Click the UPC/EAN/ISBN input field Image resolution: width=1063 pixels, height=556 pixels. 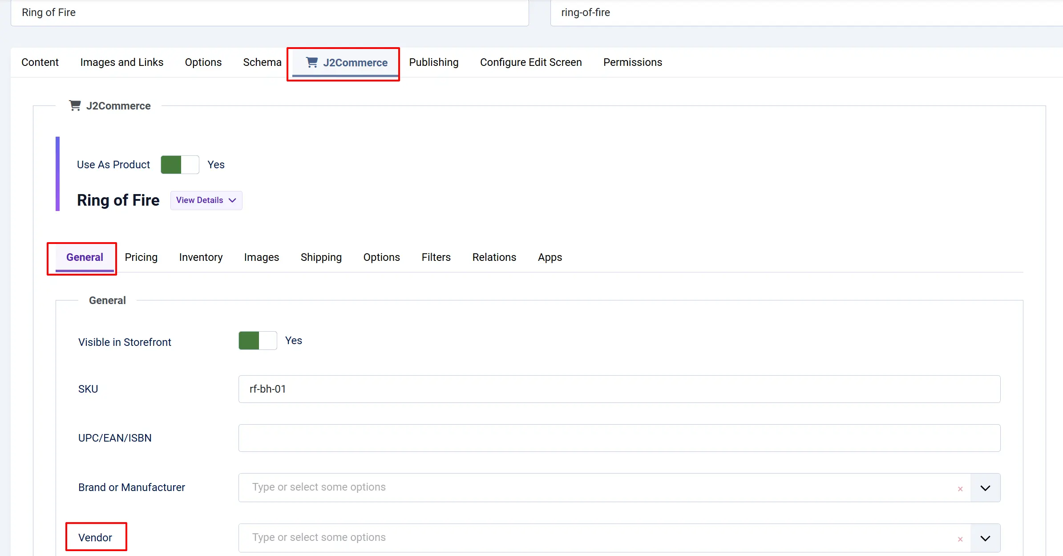[x=619, y=438]
